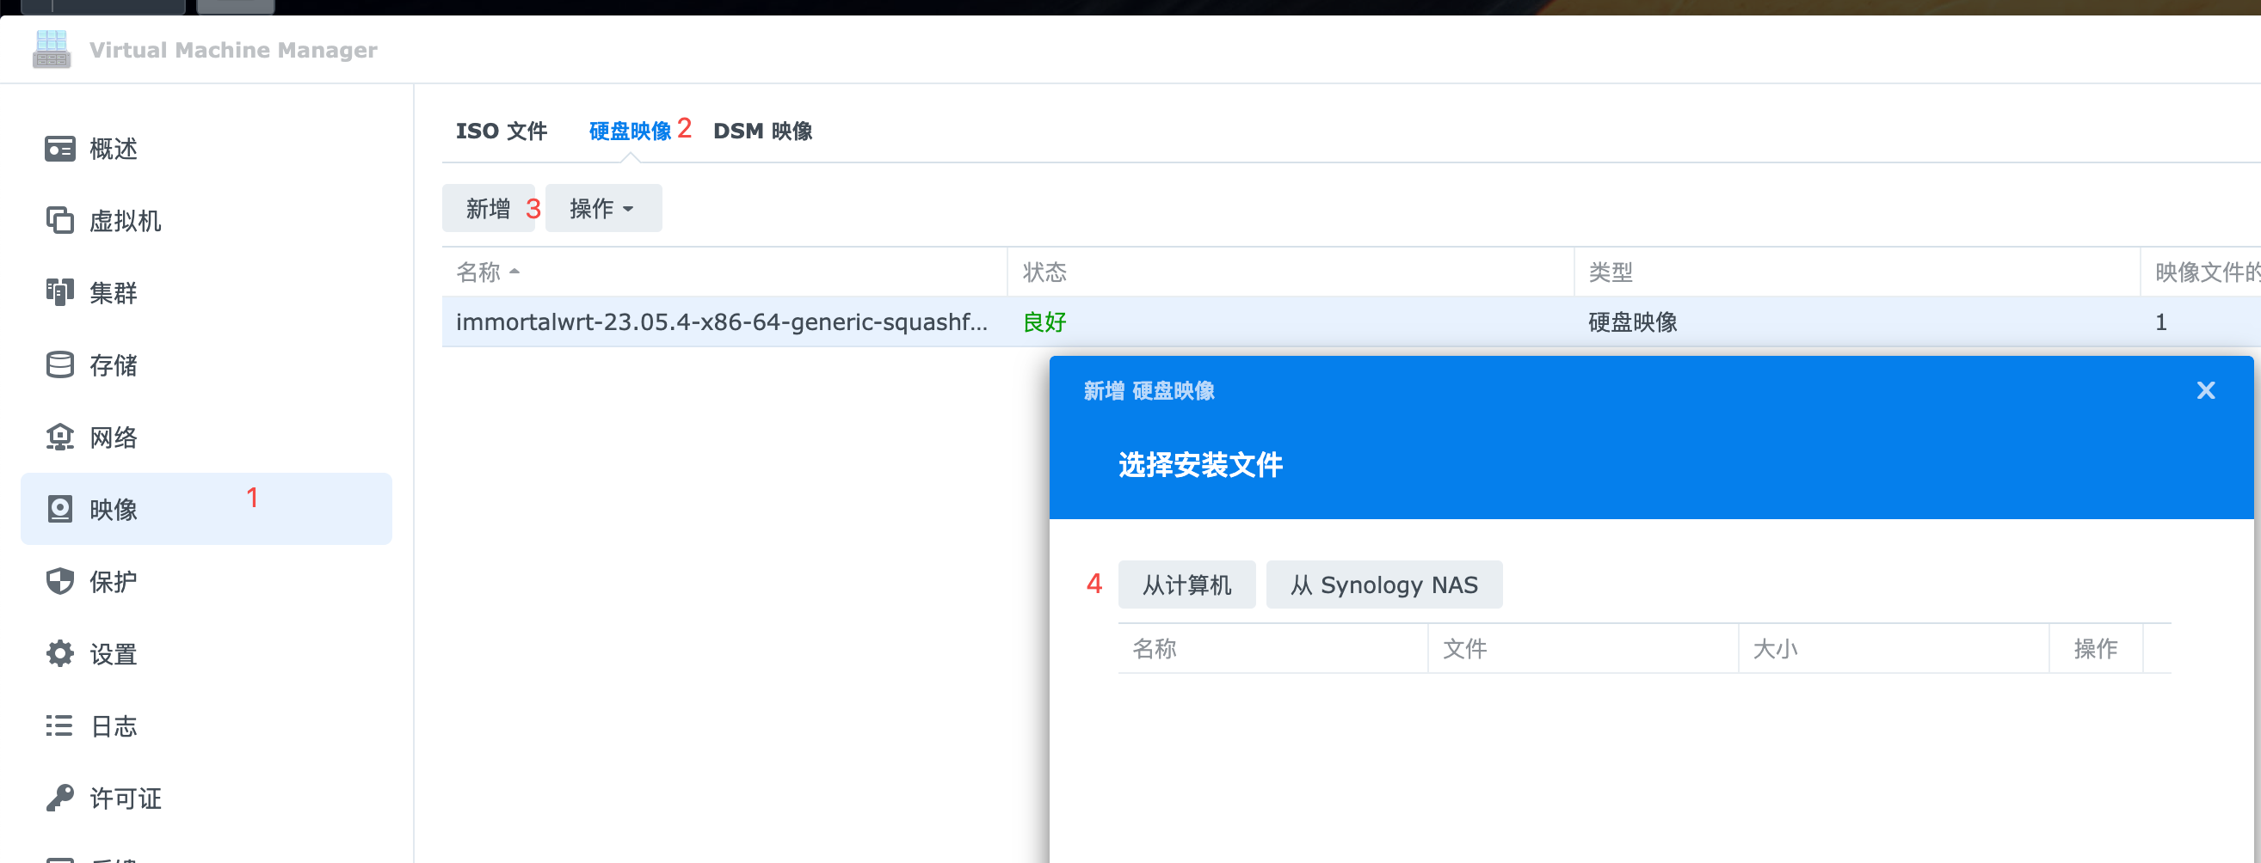This screenshot has height=863, width=2261.
Task: Expand the 操作 dropdown menu
Action: 603,208
